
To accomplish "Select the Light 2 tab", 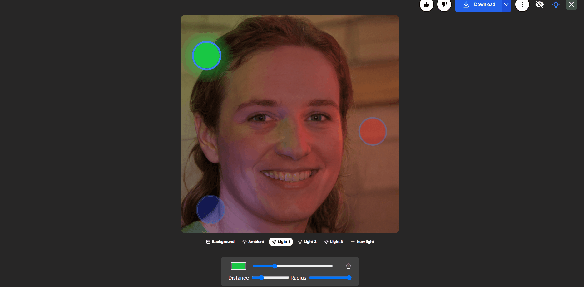I will [307, 242].
